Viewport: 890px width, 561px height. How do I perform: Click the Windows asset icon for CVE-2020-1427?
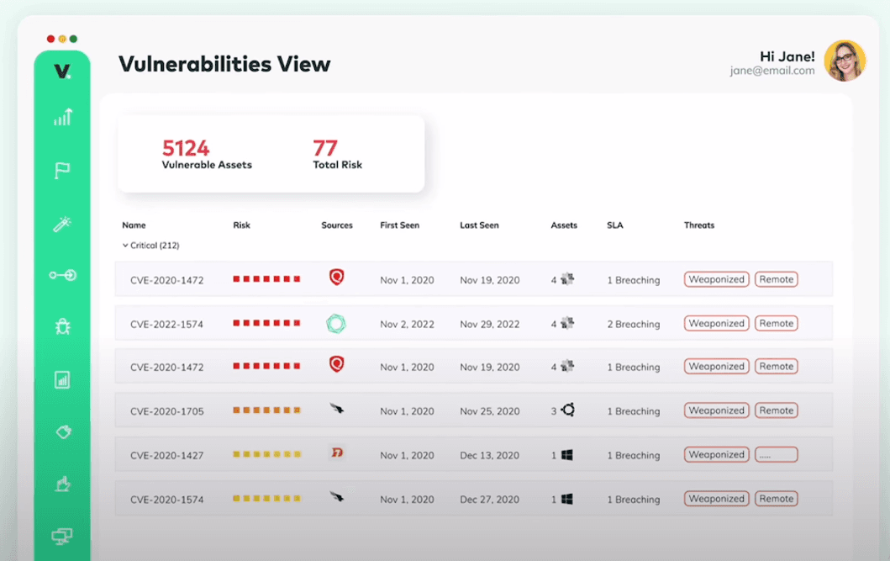(567, 455)
